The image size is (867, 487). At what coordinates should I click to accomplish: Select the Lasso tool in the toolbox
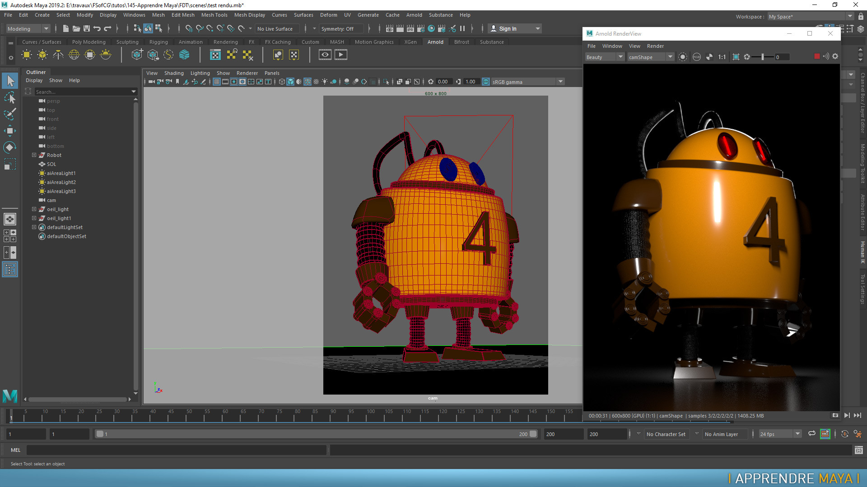point(10,98)
